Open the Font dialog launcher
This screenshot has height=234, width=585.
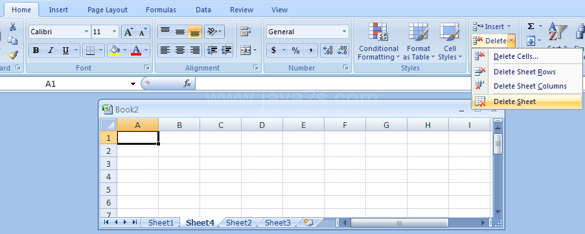147,68
